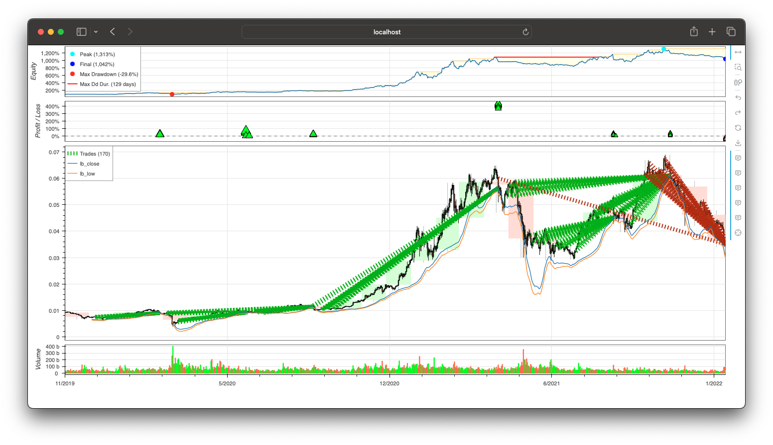773x445 pixels.
Task: Hide the lb_close indicator line
Action: click(89, 164)
